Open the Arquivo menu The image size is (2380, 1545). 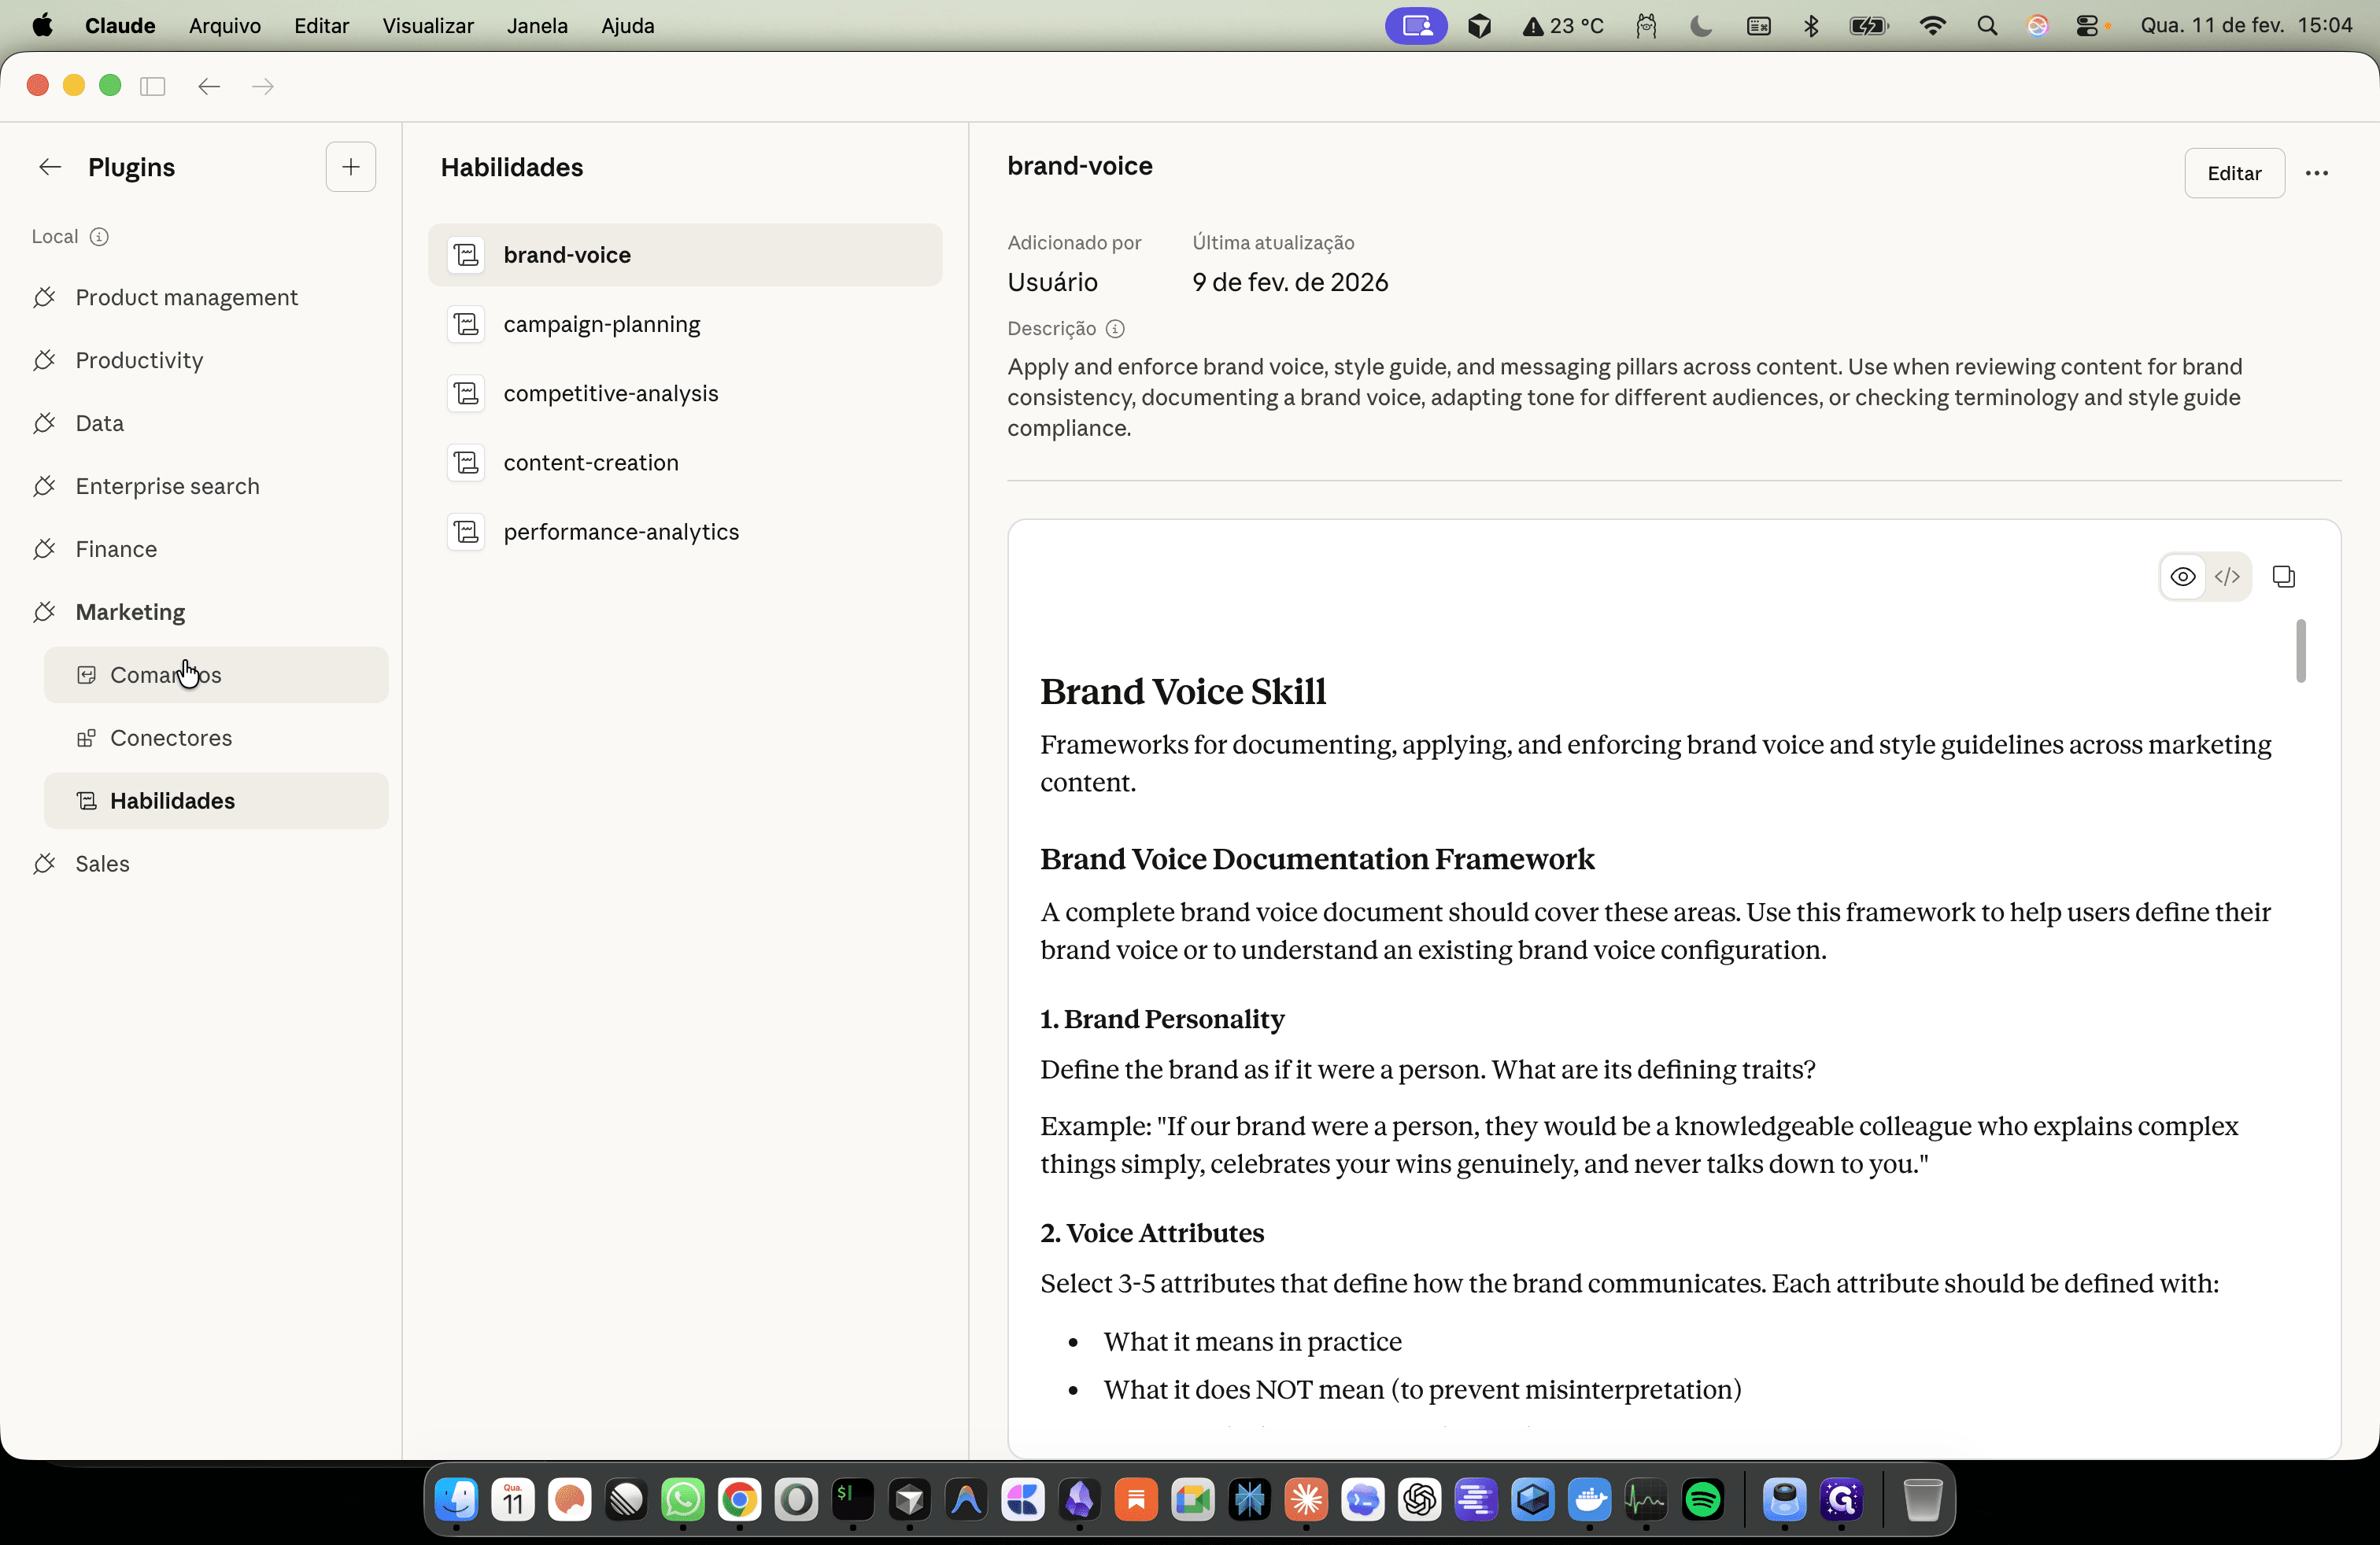coord(225,26)
